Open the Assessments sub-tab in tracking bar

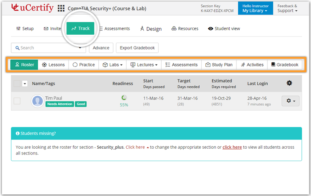click(x=182, y=65)
